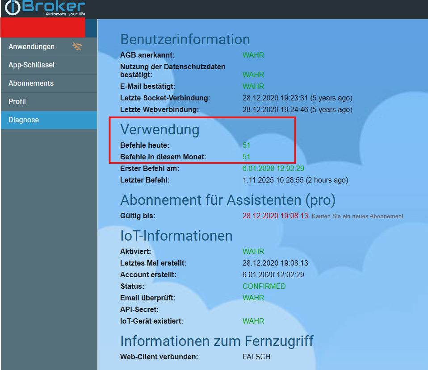Click the Benutzerinformation heading
The width and height of the screenshot is (428, 370).
click(185, 39)
